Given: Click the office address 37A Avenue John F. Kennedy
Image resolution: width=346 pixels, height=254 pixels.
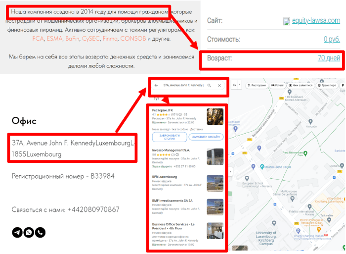Looking at the screenshot, I should 73,149.
